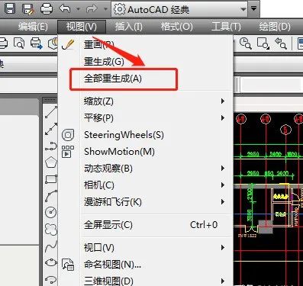Select the Spline draw tool

(51, 246)
